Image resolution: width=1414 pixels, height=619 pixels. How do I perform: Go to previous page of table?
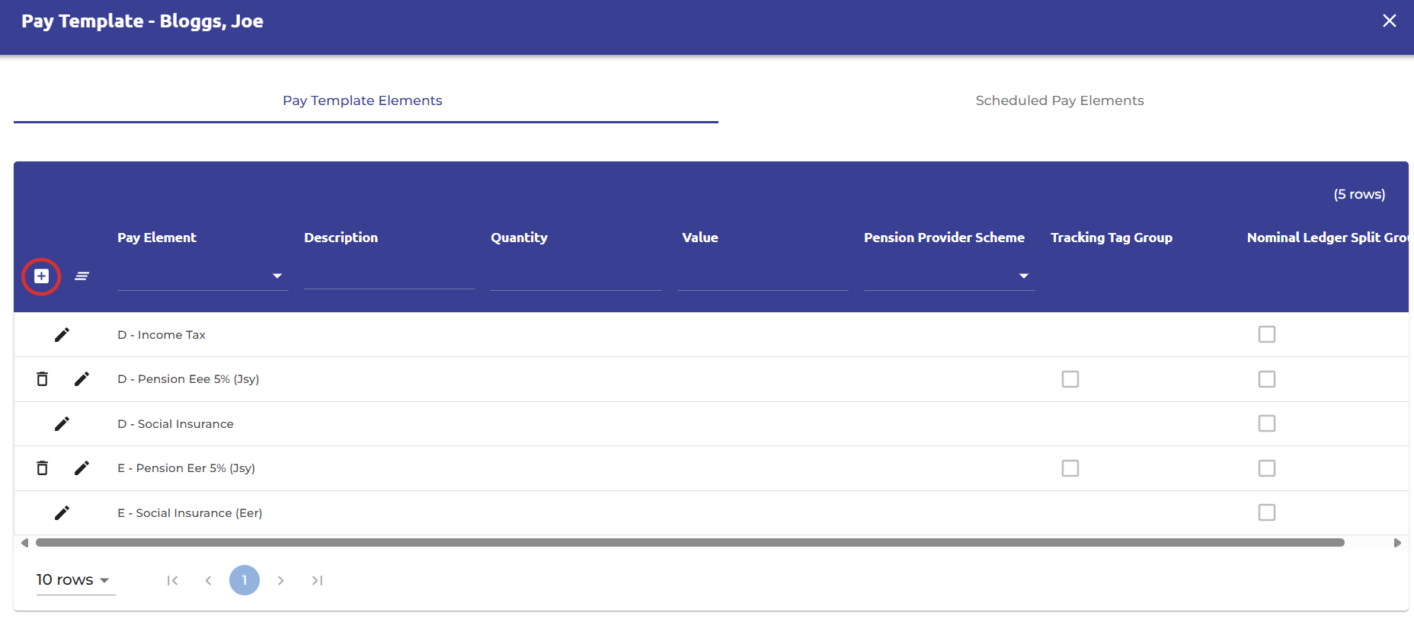click(x=208, y=580)
